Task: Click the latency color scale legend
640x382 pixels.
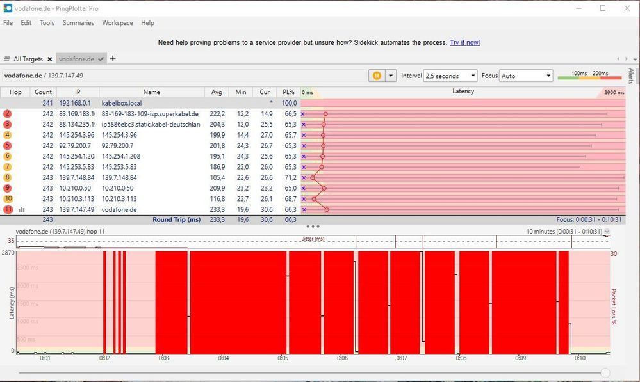Action: click(x=589, y=76)
